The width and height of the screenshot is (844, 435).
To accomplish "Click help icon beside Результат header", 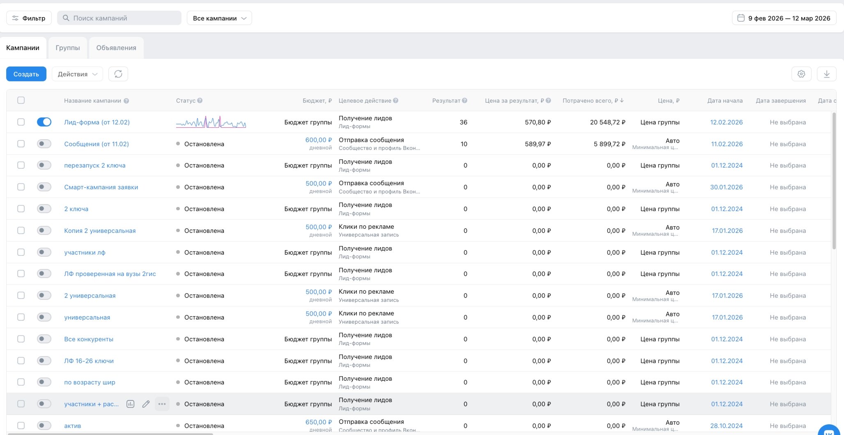I will click(x=465, y=101).
